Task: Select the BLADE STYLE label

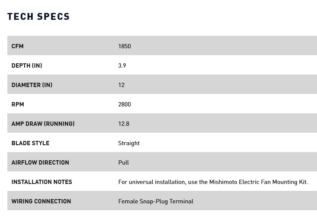Action: [x=30, y=143]
